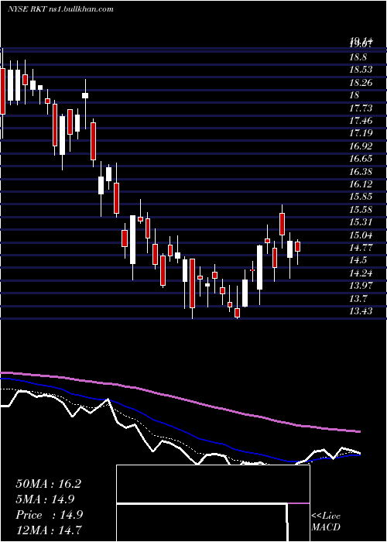Click the 50MA : 16.2 readout
Image resolution: width=387 pixels, height=542 pixels.
point(48,484)
